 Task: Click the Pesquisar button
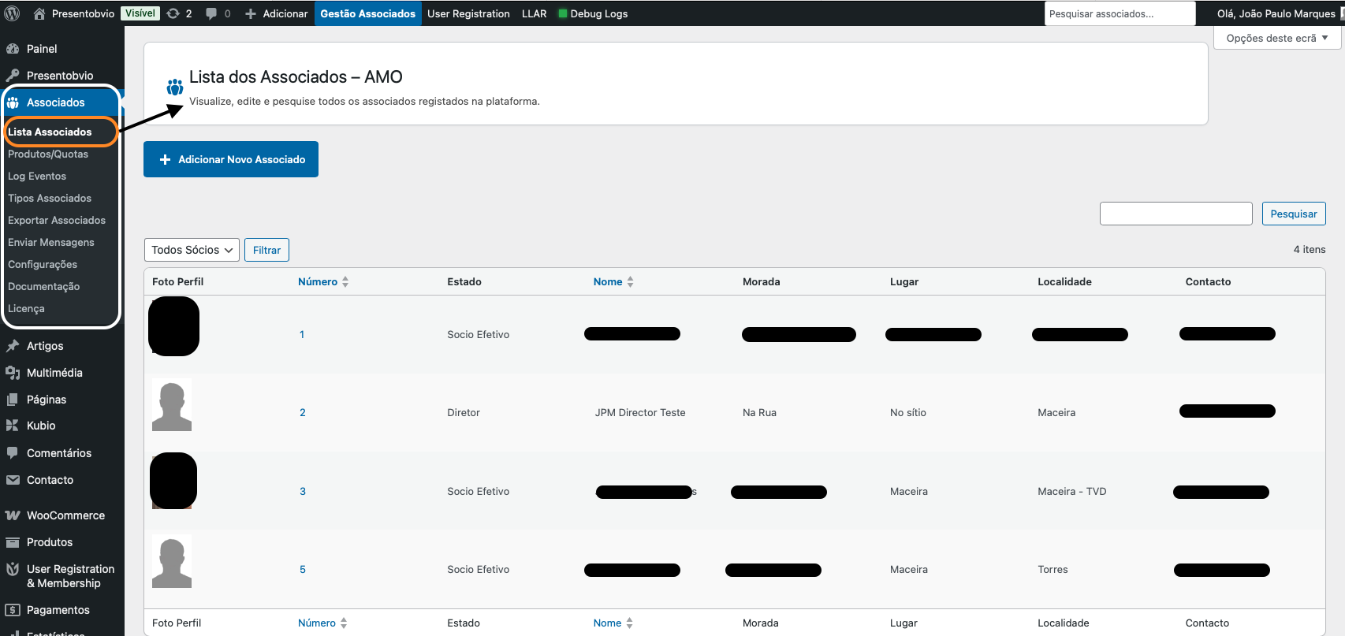pos(1294,214)
